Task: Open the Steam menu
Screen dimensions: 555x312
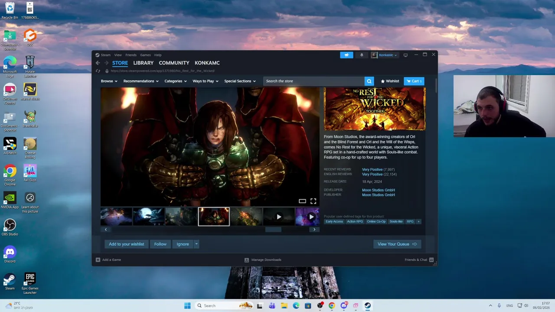Action: pyautogui.click(x=106, y=55)
